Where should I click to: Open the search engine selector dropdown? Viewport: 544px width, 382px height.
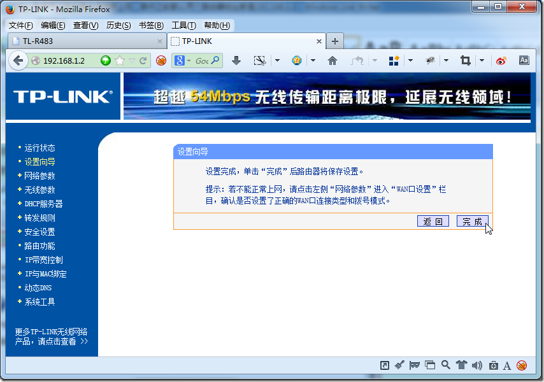point(189,60)
